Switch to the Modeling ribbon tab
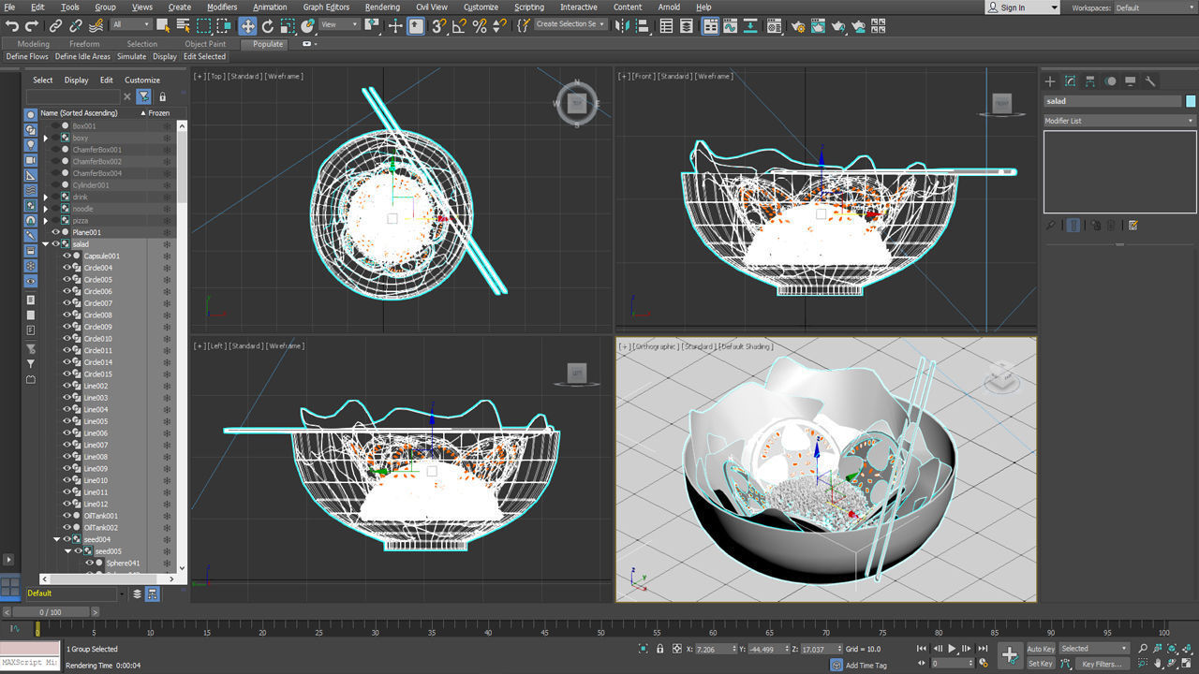Screen dimensions: 1199x674 click(34, 44)
